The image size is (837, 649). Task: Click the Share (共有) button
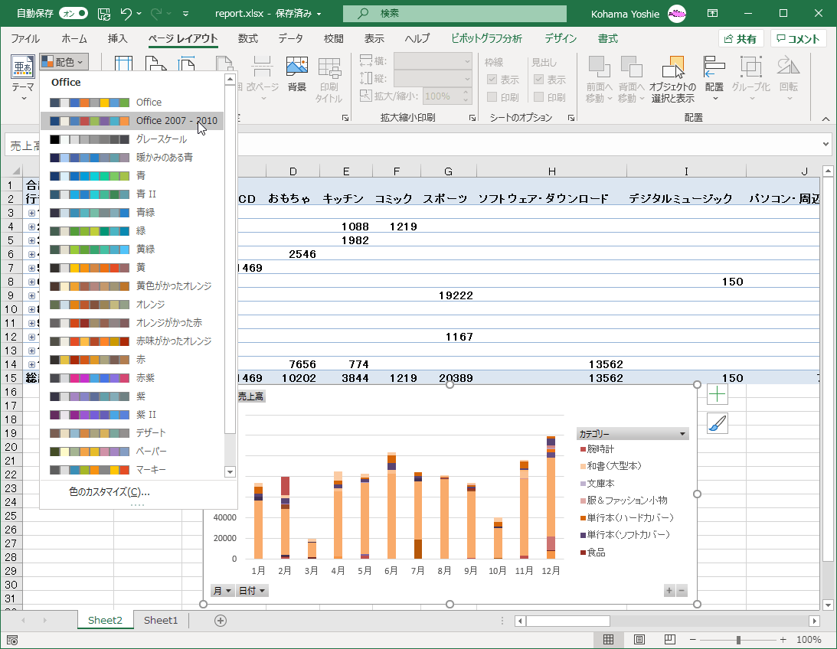pyautogui.click(x=741, y=39)
